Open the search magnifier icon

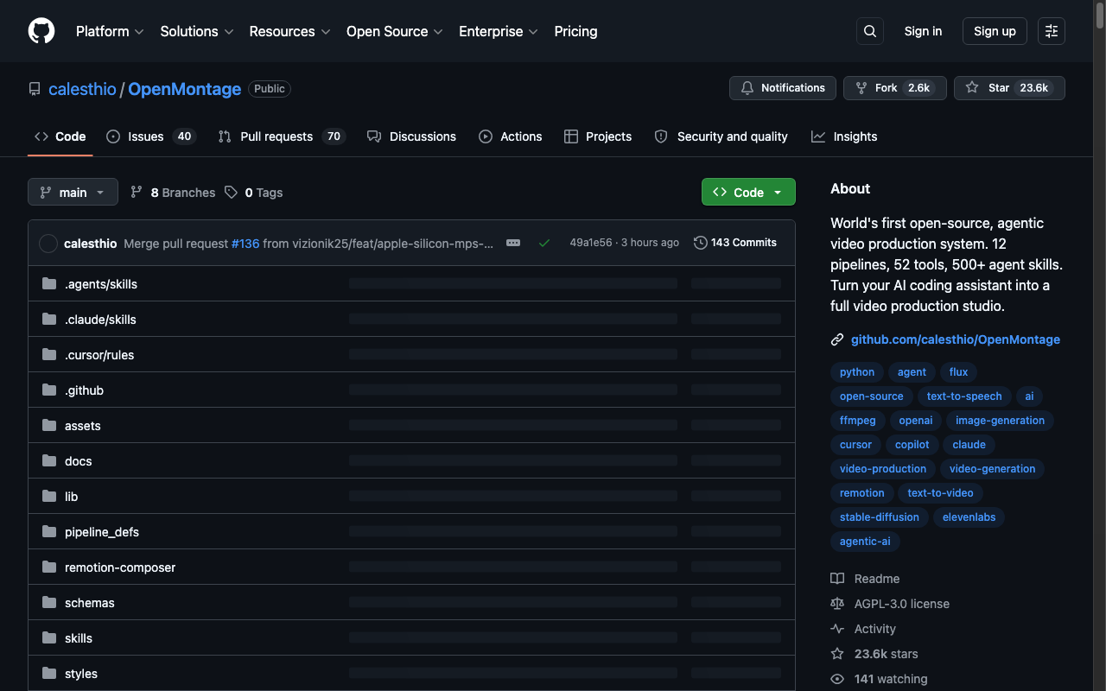point(870,31)
